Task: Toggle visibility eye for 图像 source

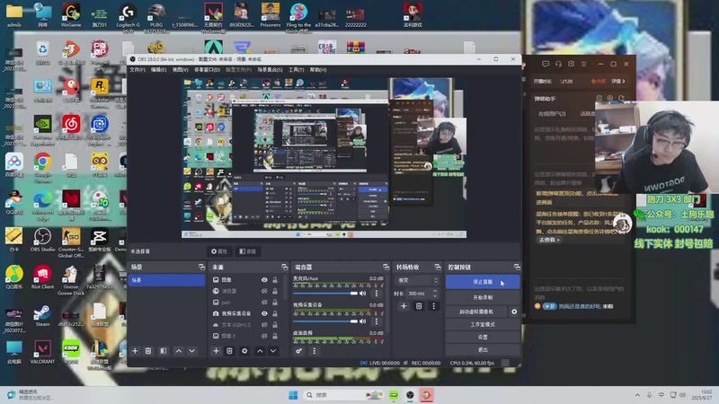Action: pyautogui.click(x=264, y=279)
